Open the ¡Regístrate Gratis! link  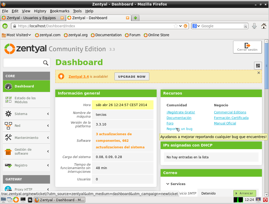[181, 112]
